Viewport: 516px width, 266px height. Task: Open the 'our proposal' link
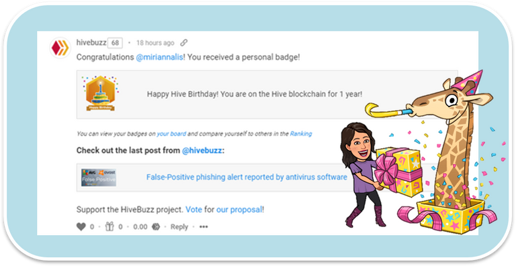(x=239, y=209)
